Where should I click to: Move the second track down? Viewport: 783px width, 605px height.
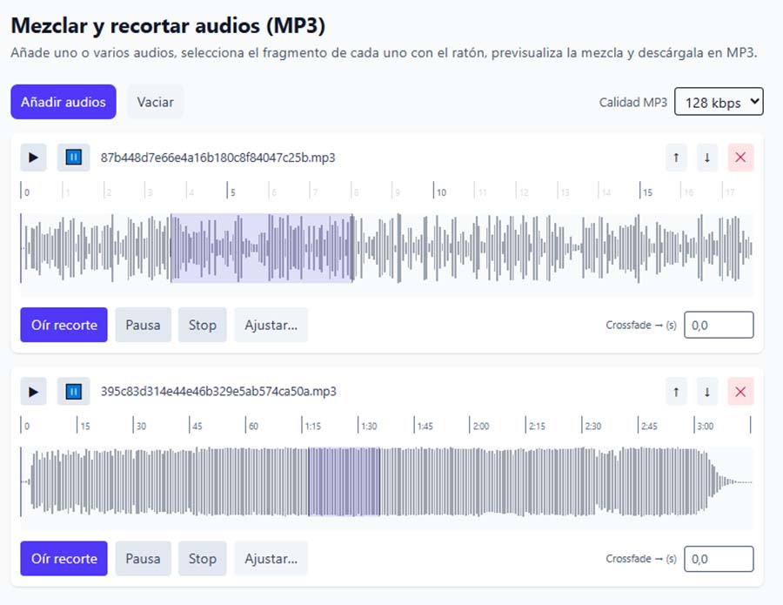coord(707,392)
